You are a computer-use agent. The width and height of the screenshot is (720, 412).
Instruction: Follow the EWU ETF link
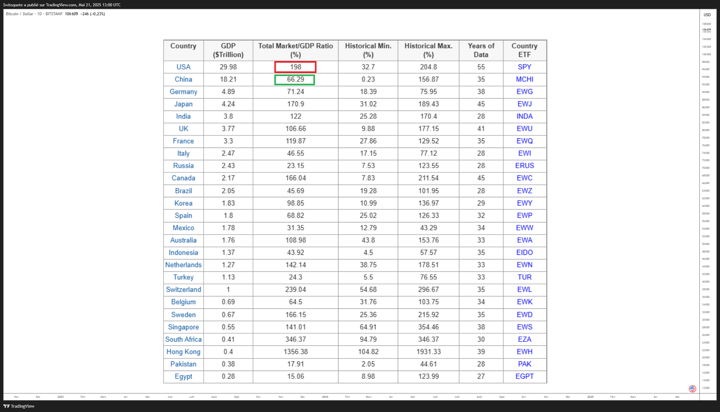[525, 129]
